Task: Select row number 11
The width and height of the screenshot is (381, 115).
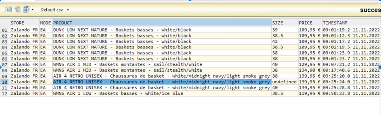Action: click(x=5, y=87)
